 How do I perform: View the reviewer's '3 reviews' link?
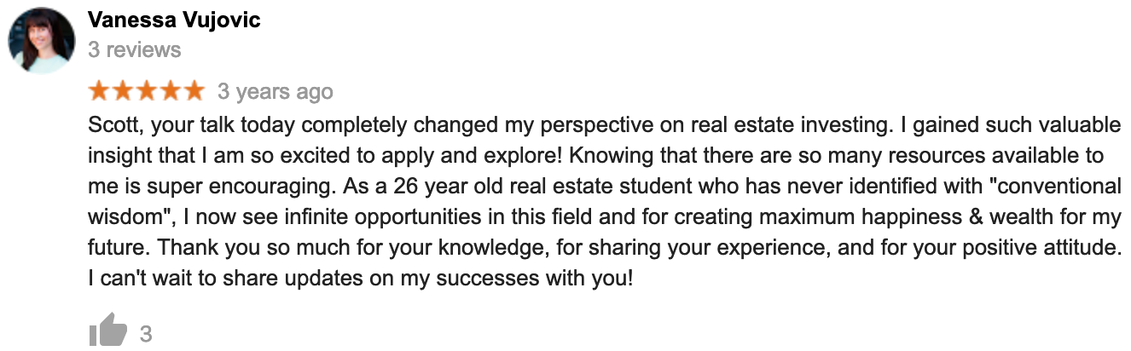coord(135,49)
